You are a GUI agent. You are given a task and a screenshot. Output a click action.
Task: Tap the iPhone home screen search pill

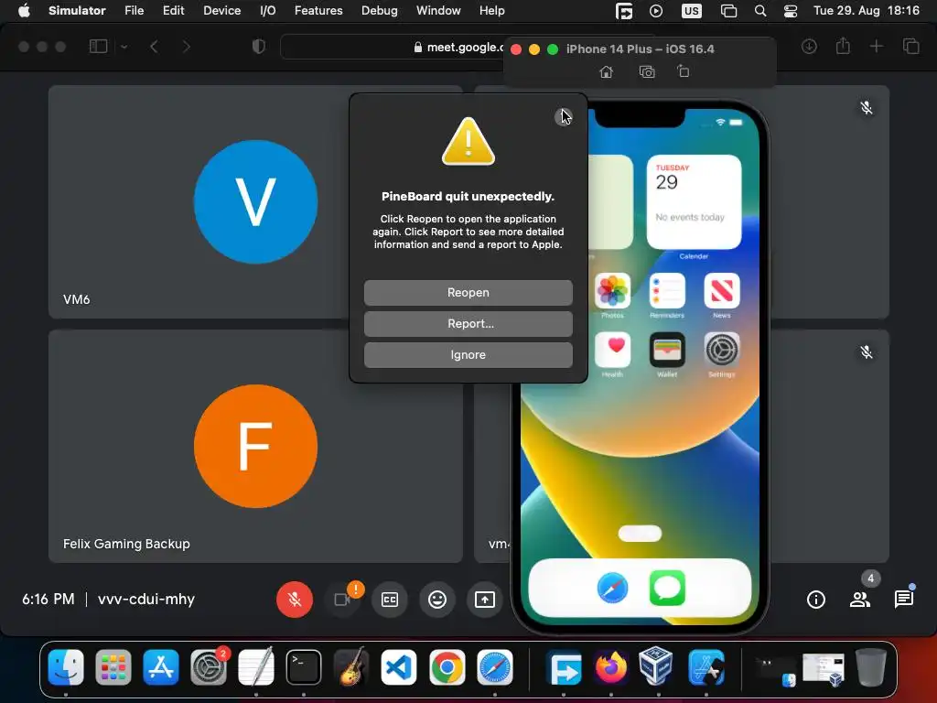(640, 534)
